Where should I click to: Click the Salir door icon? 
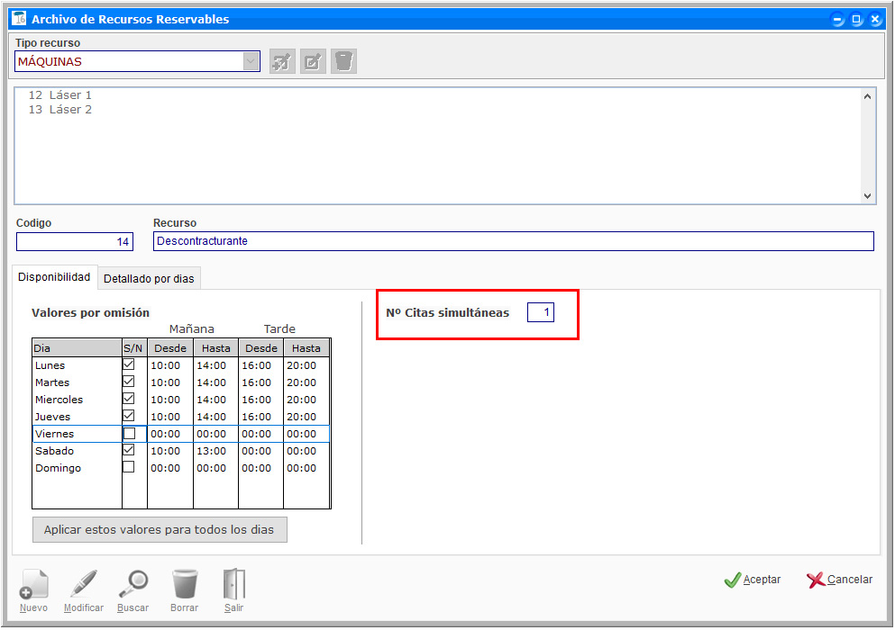click(234, 584)
